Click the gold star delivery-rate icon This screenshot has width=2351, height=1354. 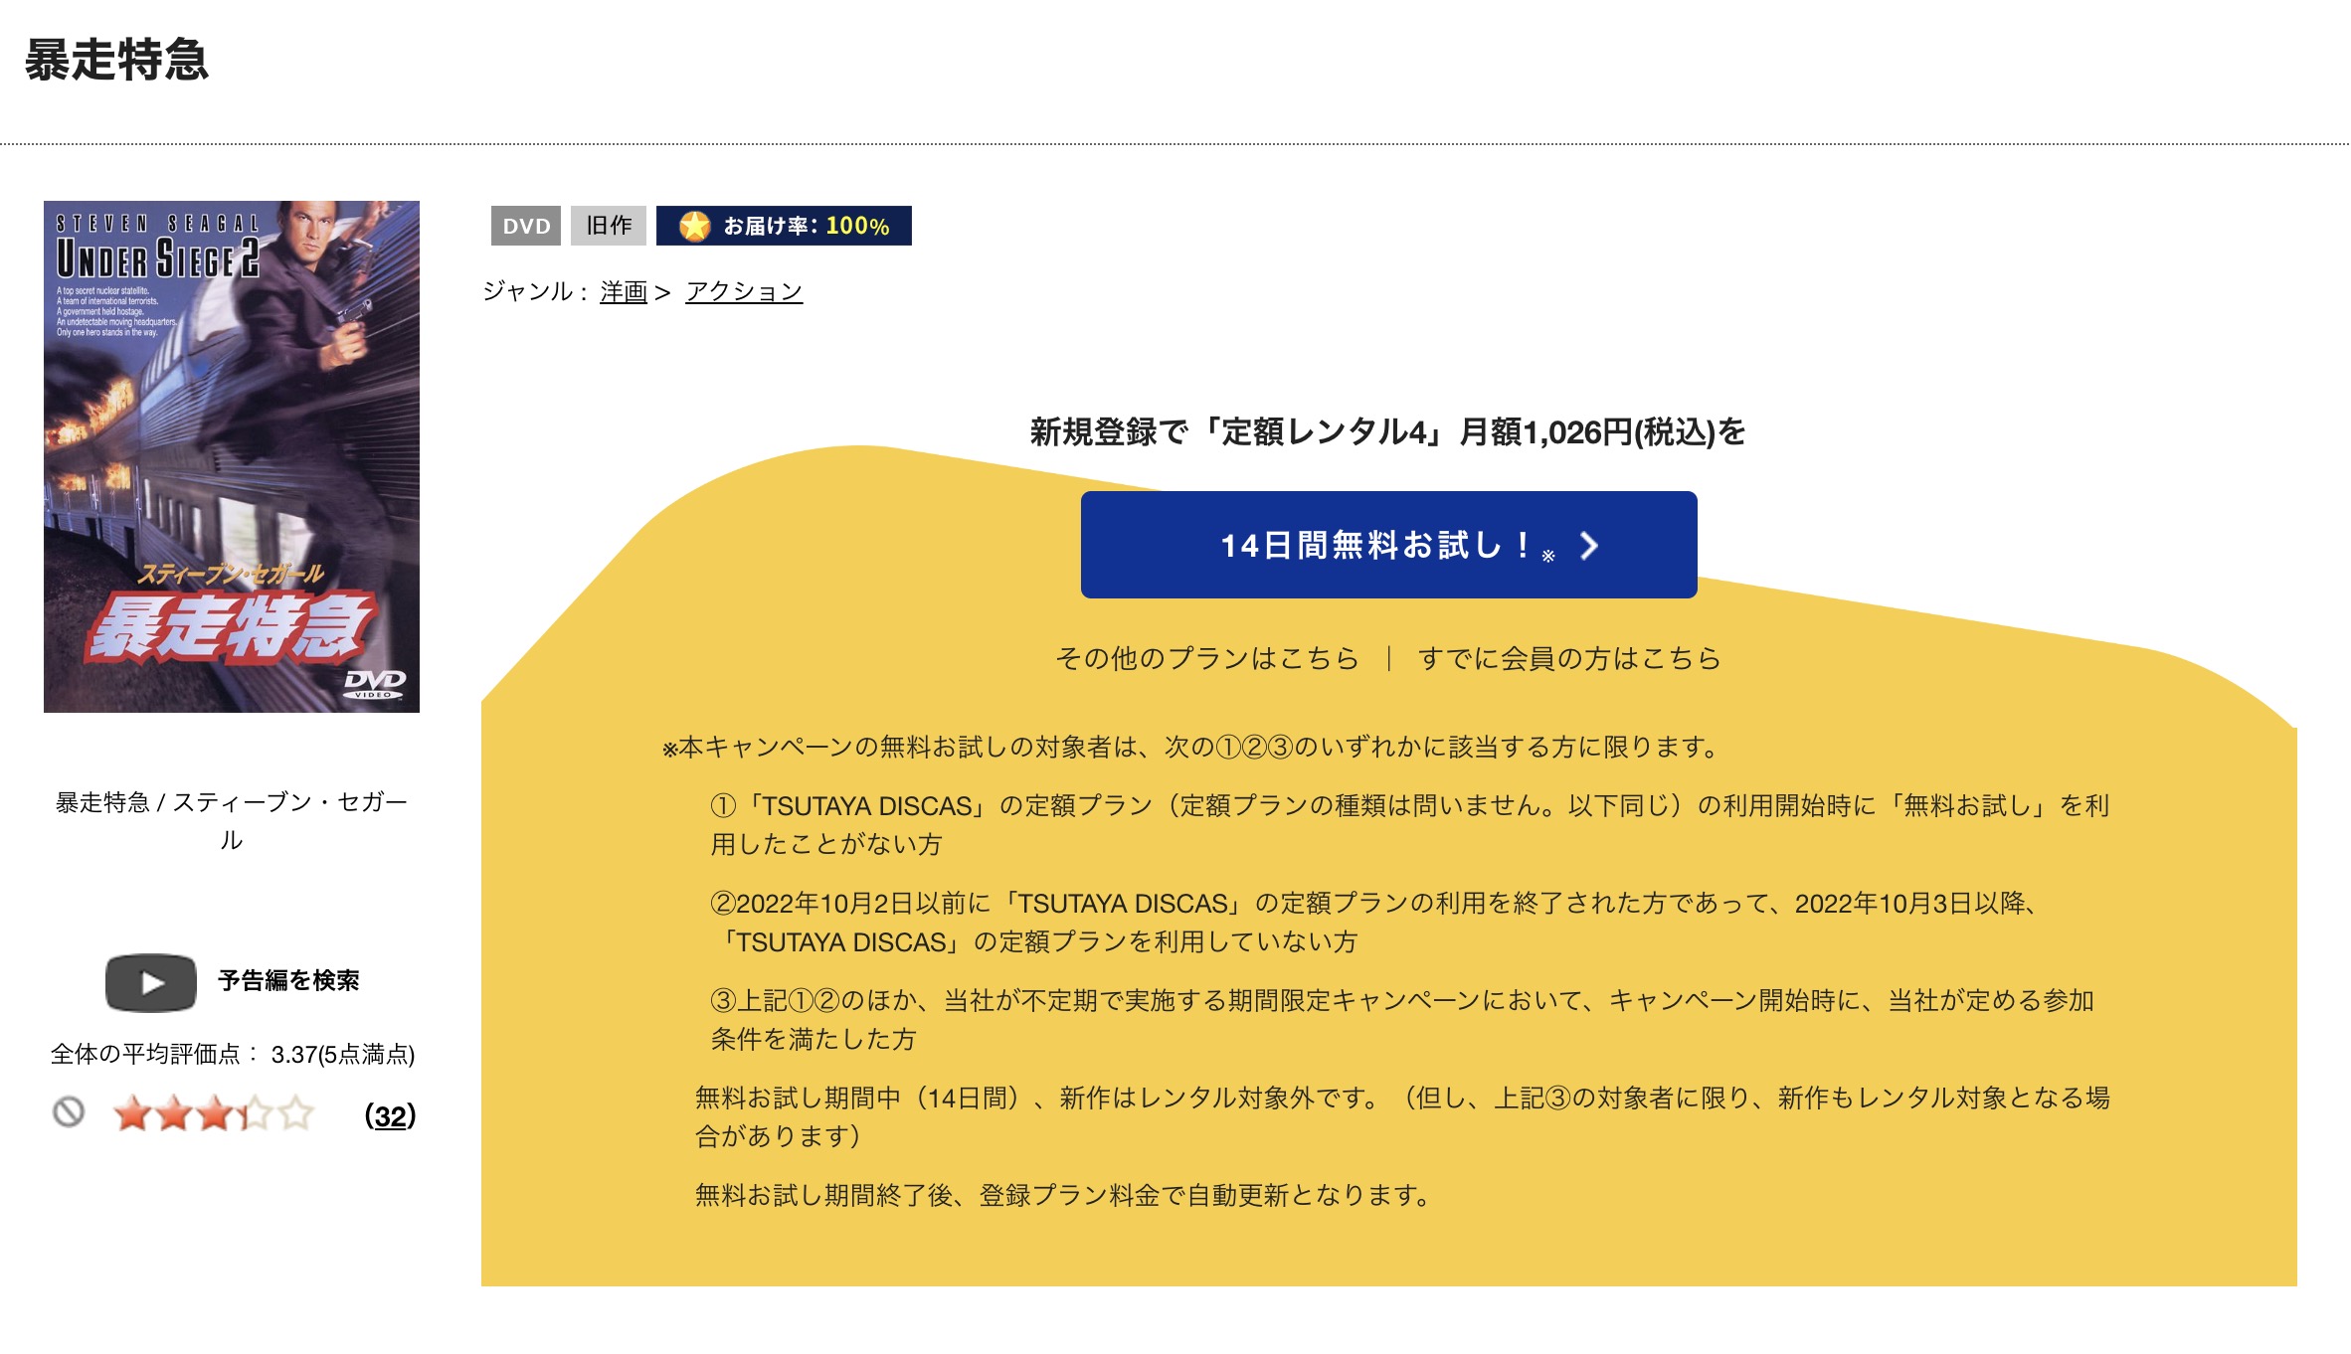694,226
